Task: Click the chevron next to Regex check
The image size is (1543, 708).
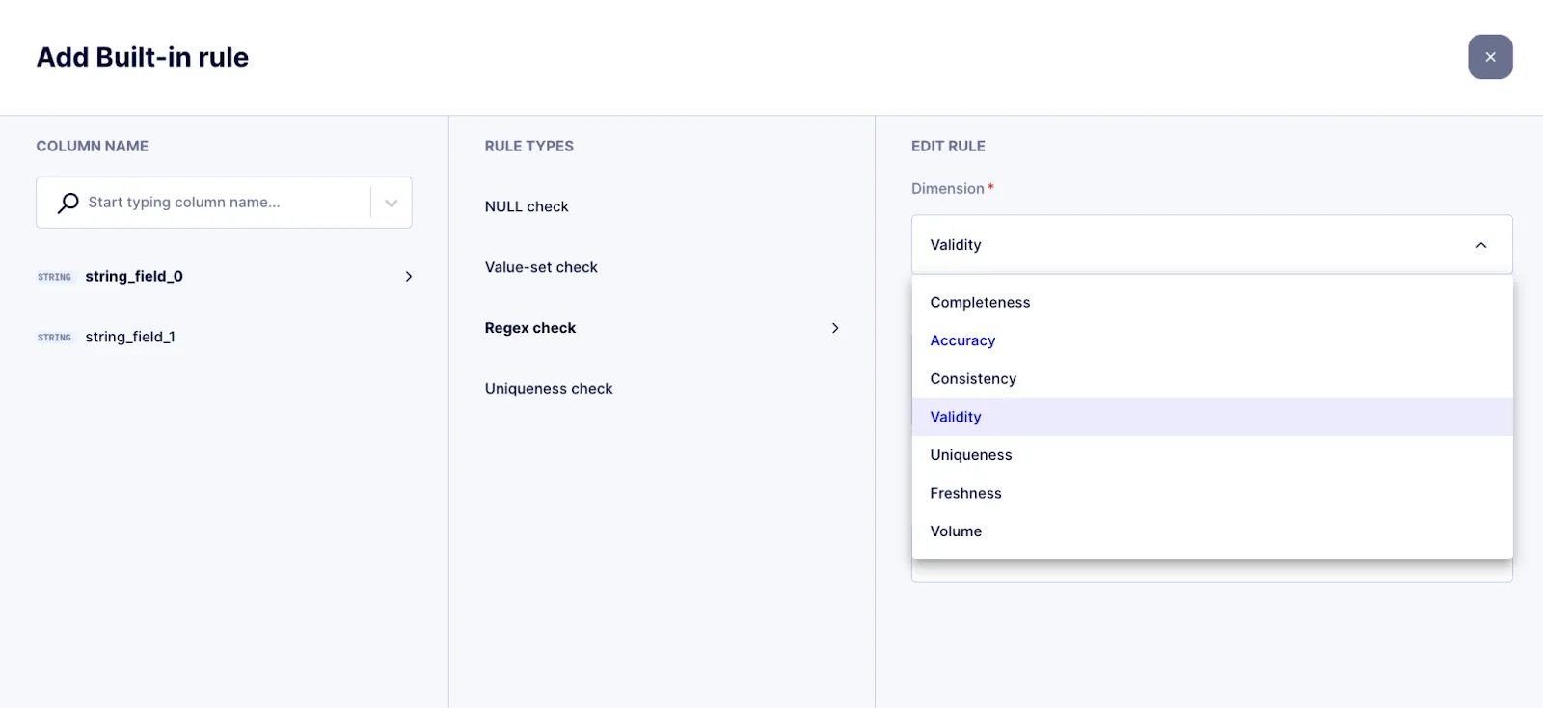Action: (x=835, y=328)
